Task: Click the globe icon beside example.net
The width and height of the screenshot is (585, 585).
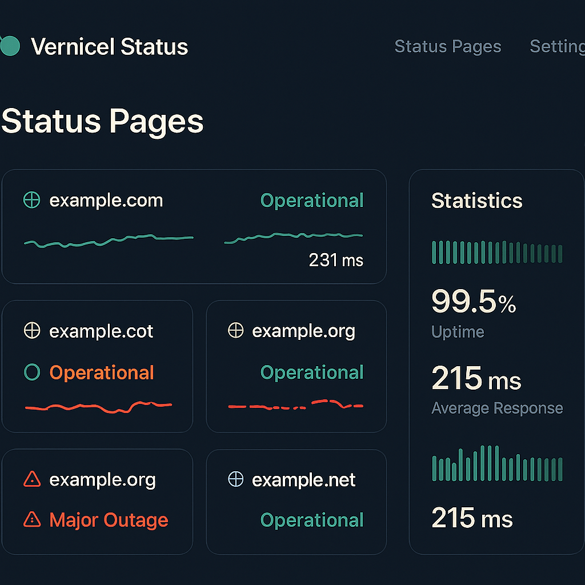Action: point(235,480)
